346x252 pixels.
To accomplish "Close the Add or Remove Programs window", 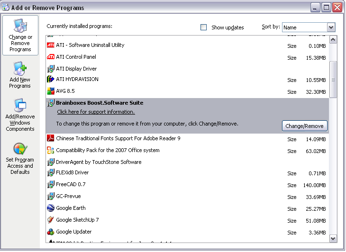I will click(x=337, y=8).
